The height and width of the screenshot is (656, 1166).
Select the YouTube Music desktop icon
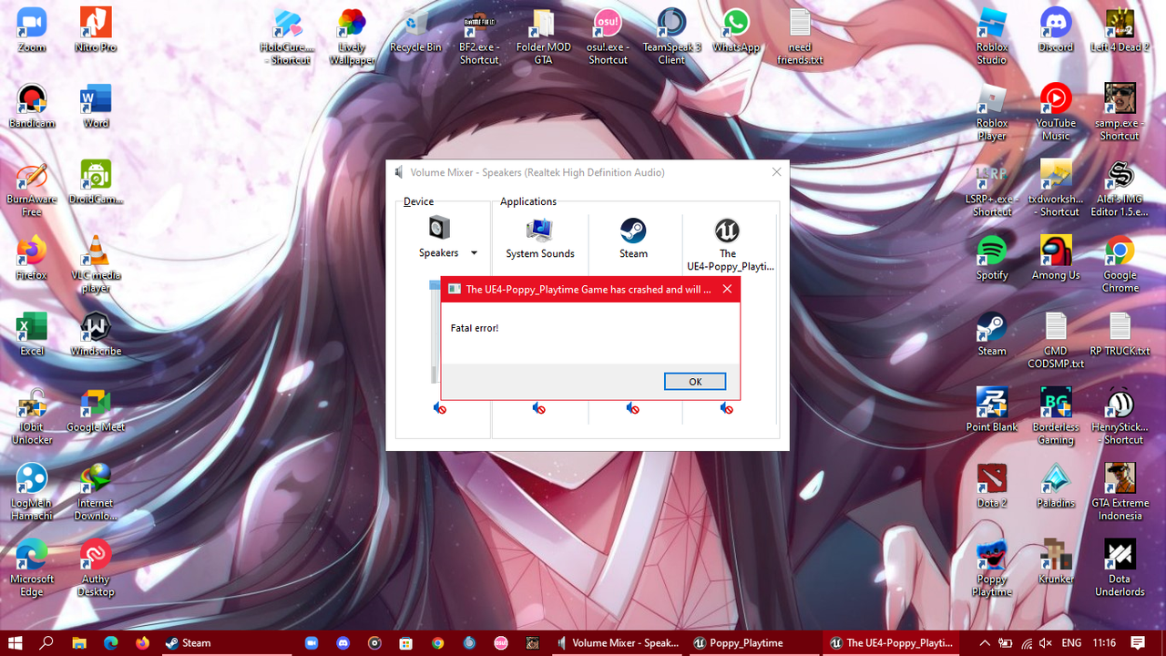(1056, 112)
